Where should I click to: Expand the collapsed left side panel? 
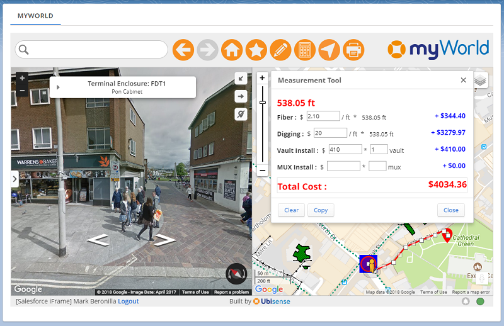(14, 179)
